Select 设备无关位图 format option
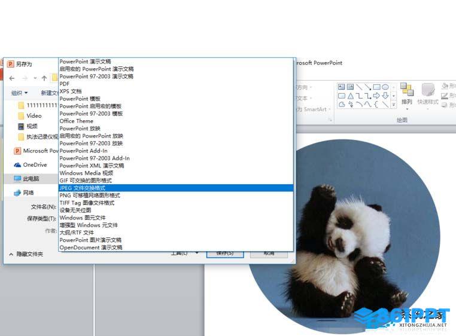This screenshot has width=456, height=336. point(176,210)
